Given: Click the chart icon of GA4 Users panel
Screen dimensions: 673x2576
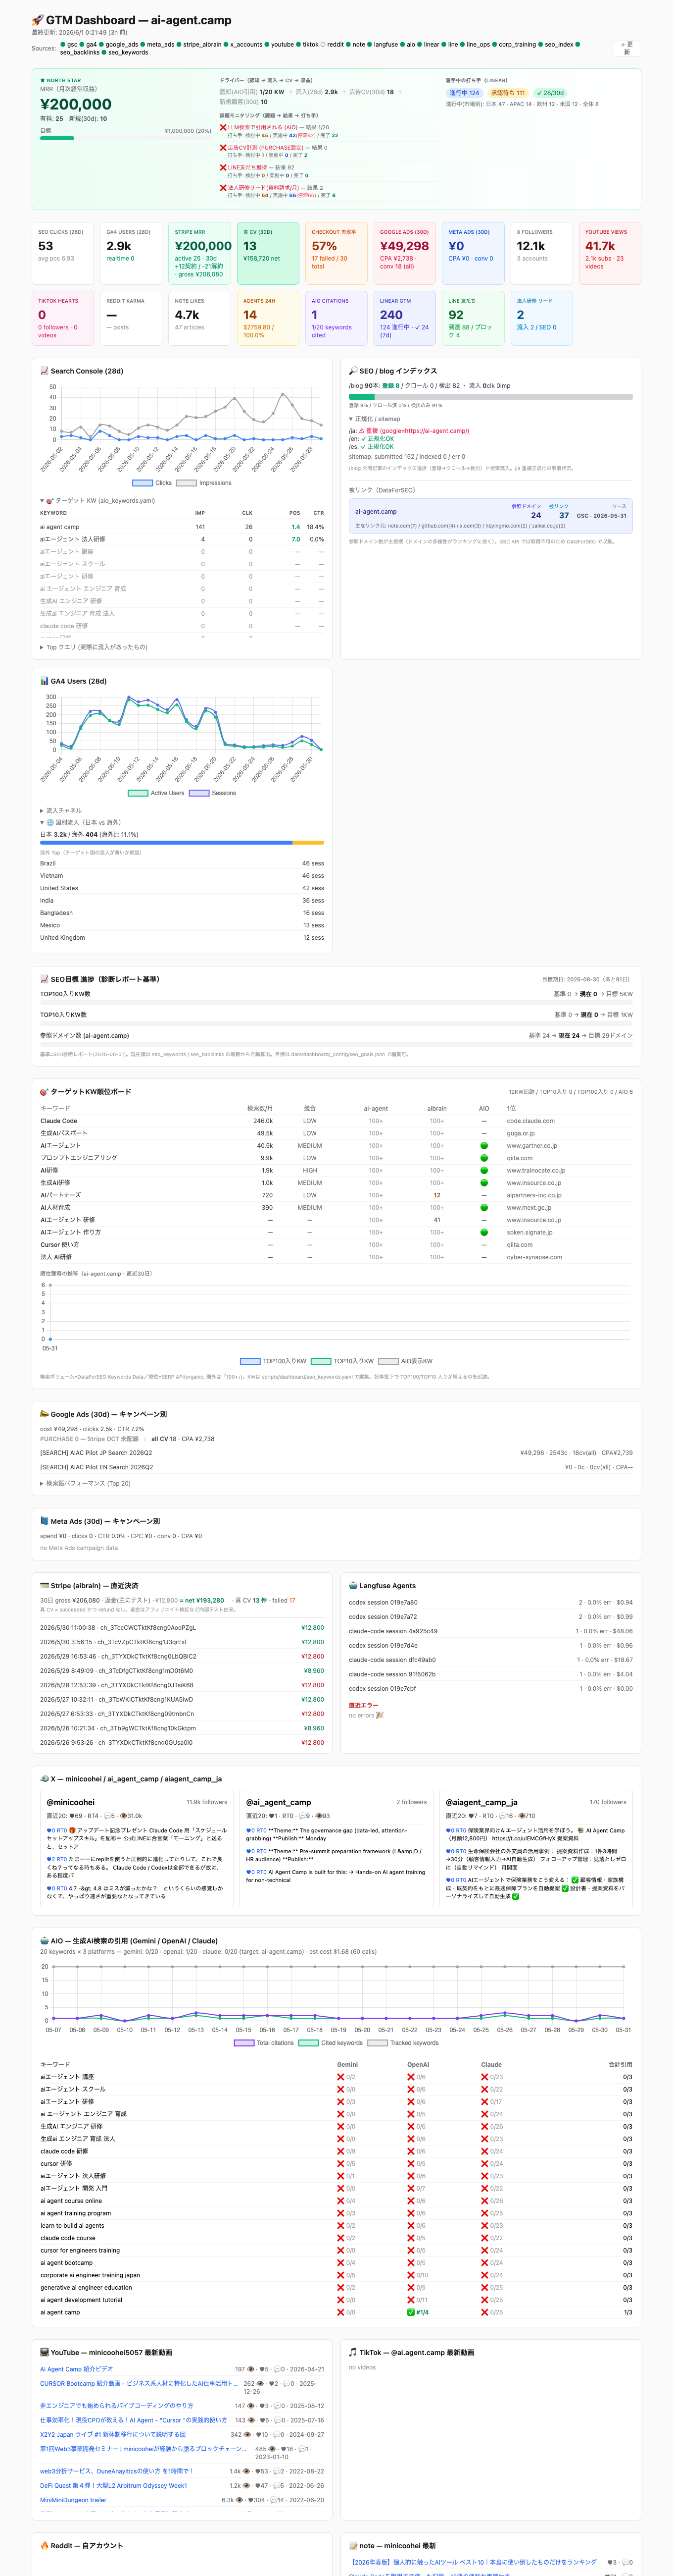Looking at the screenshot, I should pos(44,681).
